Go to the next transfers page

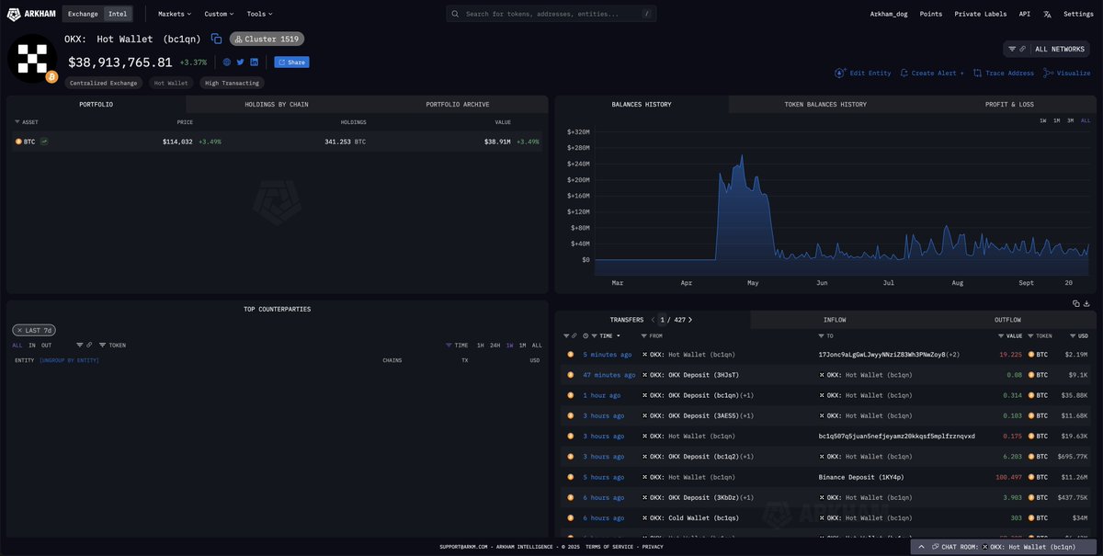pyautogui.click(x=690, y=320)
